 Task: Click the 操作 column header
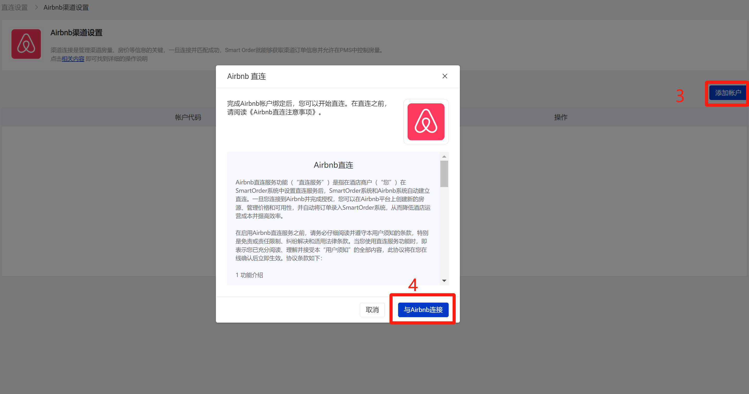click(x=561, y=117)
